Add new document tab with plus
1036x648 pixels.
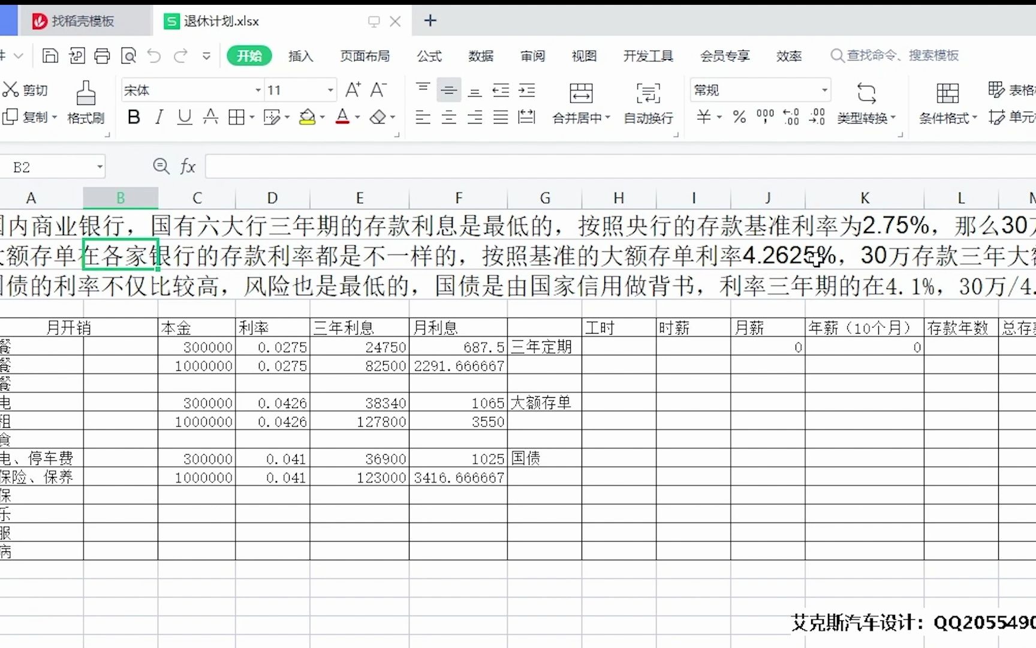[x=430, y=21]
